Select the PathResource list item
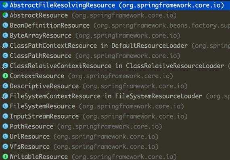Viewport: 230px width, 160px height. 115,126
